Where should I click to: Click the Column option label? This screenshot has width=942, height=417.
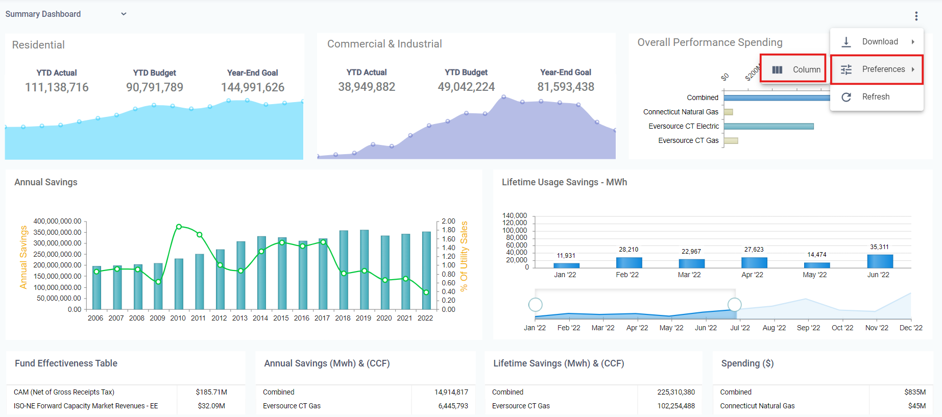(806, 70)
